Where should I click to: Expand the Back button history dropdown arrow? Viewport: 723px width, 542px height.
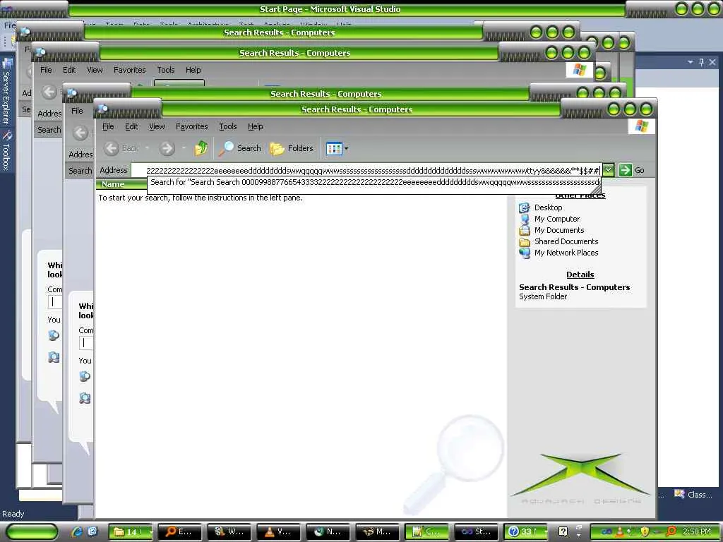point(147,148)
